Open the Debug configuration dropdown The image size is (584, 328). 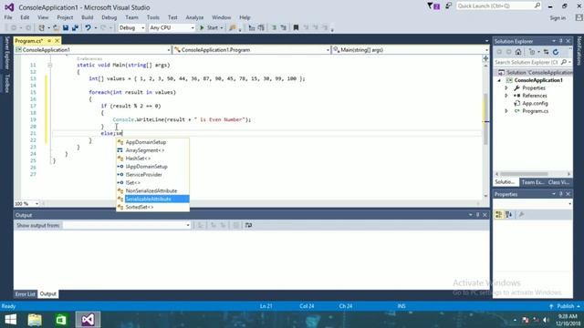point(131,28)
